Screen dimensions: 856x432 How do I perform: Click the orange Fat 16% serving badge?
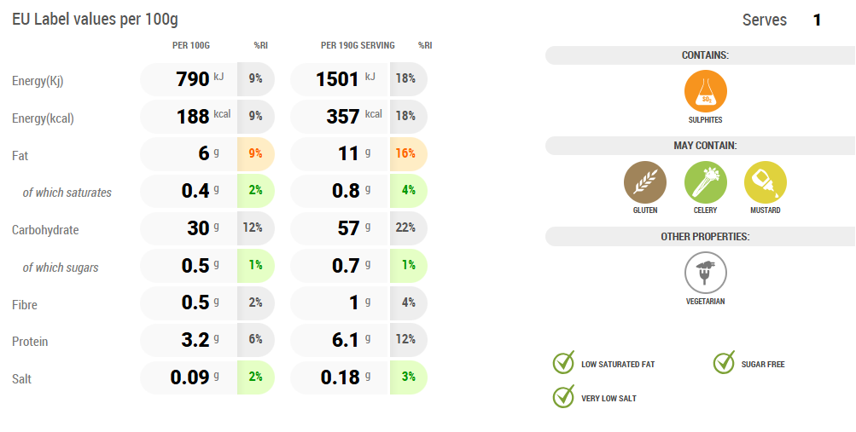pos(406,154)
